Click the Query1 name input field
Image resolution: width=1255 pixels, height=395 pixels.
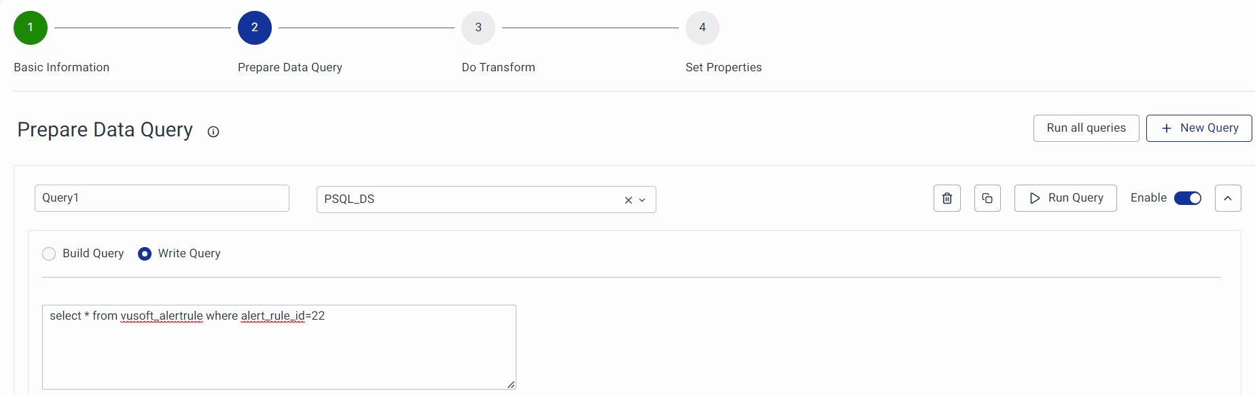coord(162,198)
